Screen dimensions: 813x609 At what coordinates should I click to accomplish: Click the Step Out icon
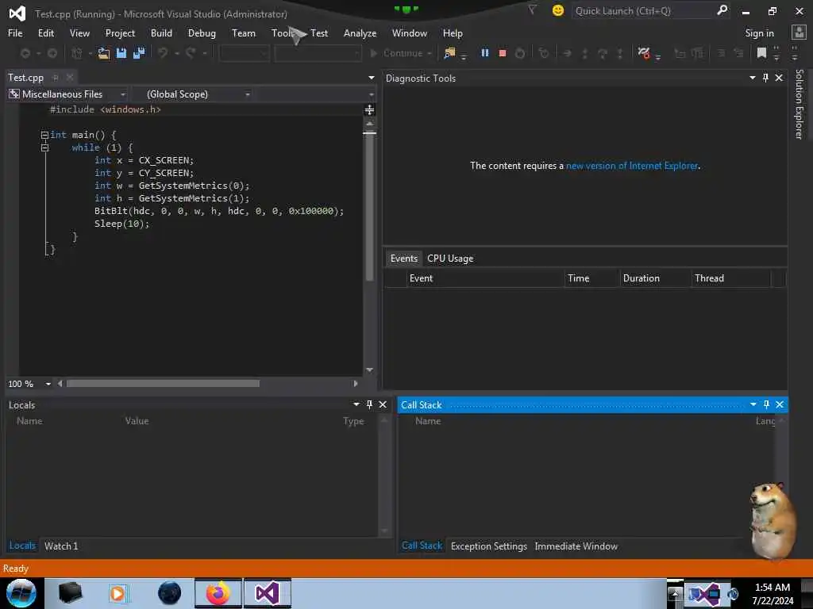tap(619, 53)
